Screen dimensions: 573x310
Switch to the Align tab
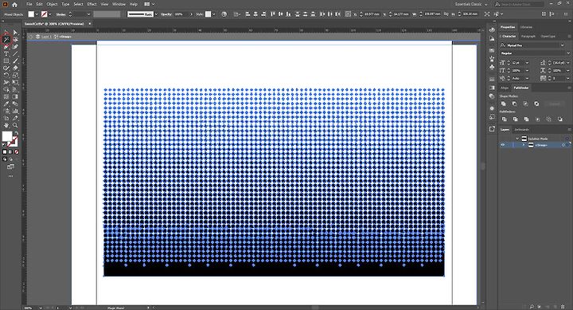pos(505,88)
